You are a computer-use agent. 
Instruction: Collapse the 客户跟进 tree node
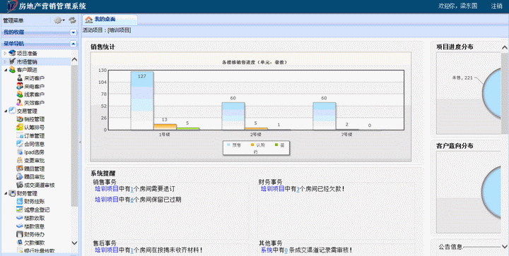tap(6, 70)
